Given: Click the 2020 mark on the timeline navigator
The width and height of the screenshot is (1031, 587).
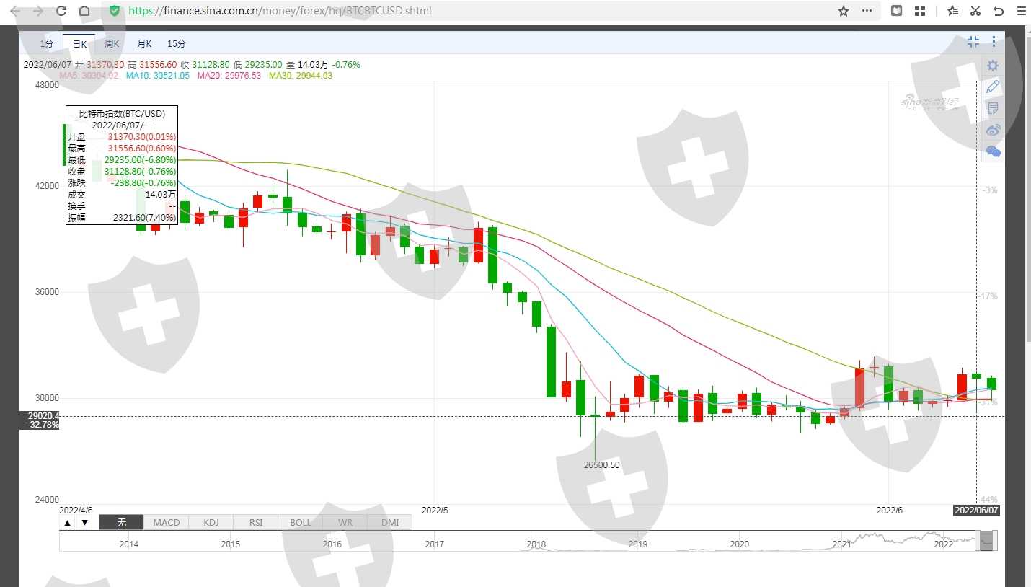Looking at the screenshot, I should tap(739, 544).
